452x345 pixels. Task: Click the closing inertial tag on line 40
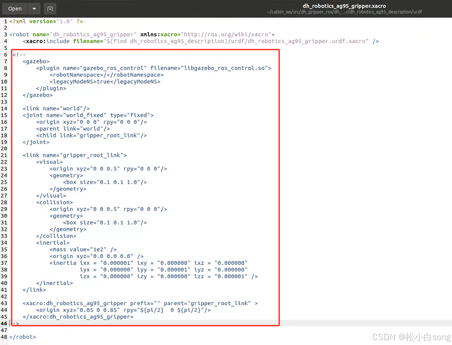(54, 283)
